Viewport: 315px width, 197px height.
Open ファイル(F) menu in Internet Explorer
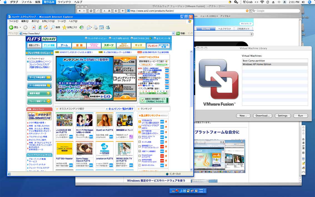pyautogui.click(x=13, y=21)
